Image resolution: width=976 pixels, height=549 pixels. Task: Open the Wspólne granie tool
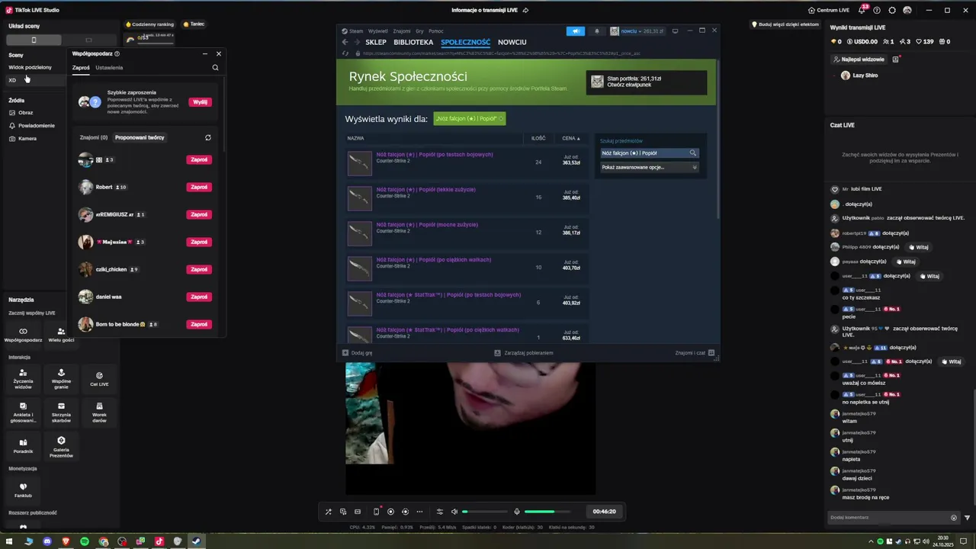tap(61, 378)
